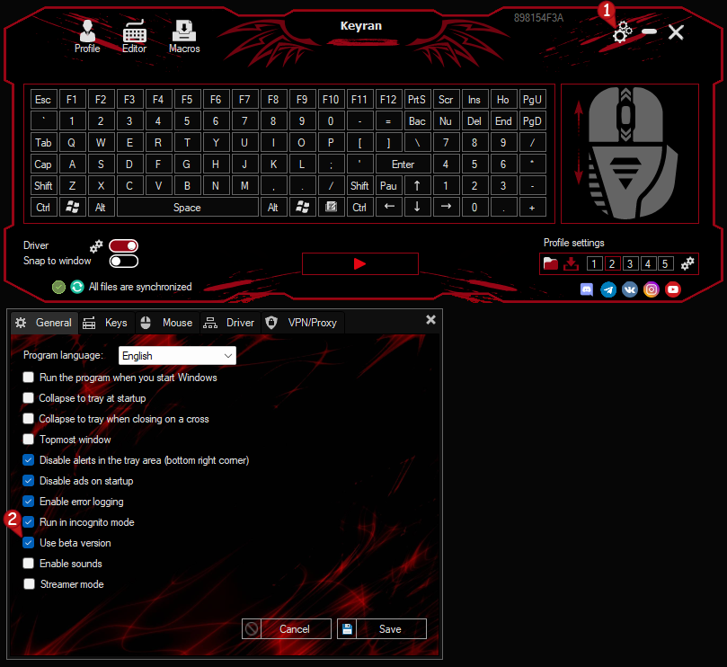
Task: Open the Discord link icon
Action: (x=587, y=289)
